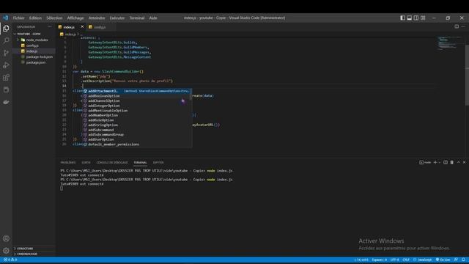Switch to the Sortie panel tab
This screenshot has height=264, width=469.
[86, 163]
